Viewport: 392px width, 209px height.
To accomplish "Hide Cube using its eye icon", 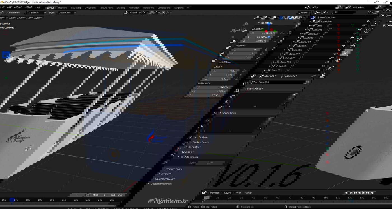I will [x=364, y=25].
